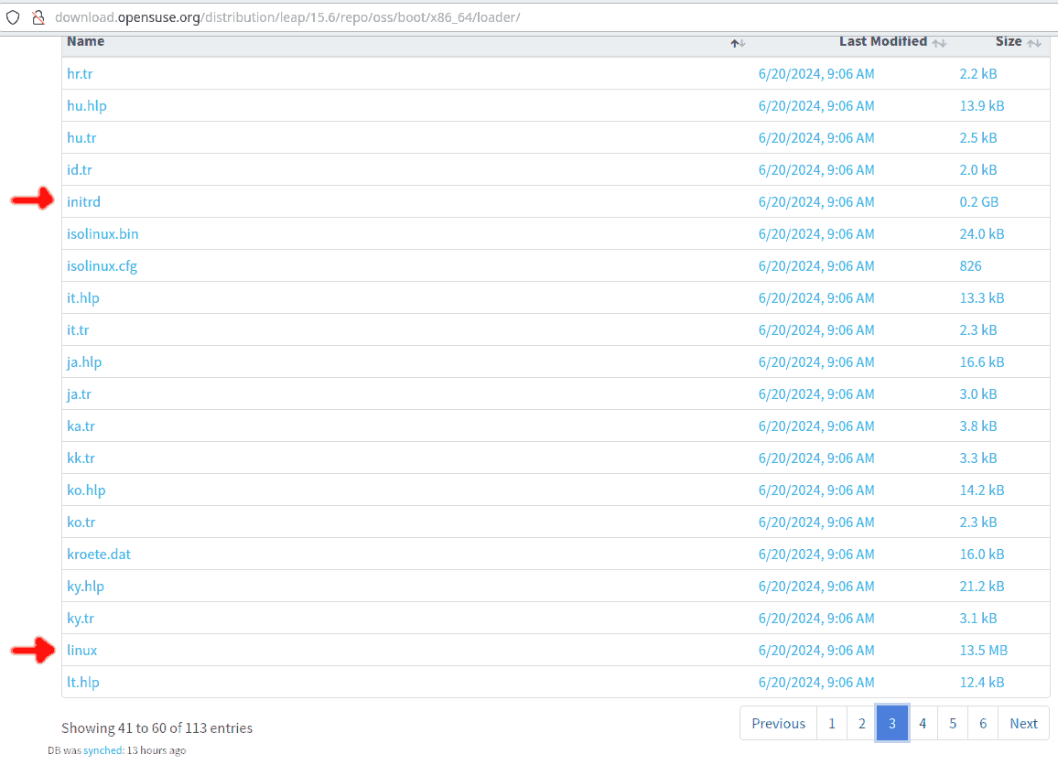Open the hu.tr translation file
Image resolution: width=1058 pixels, height=765 pixels.
[81, 137]
